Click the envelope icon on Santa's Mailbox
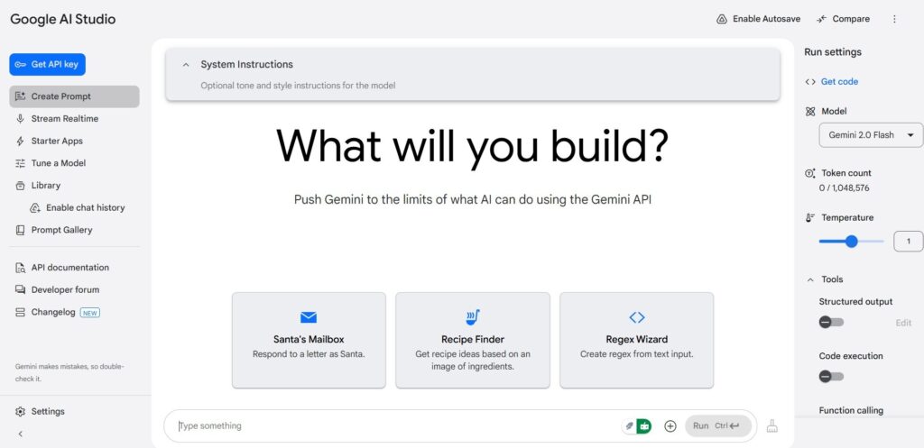The width and height of the screenshot is (924, 448). pos(309,318)
